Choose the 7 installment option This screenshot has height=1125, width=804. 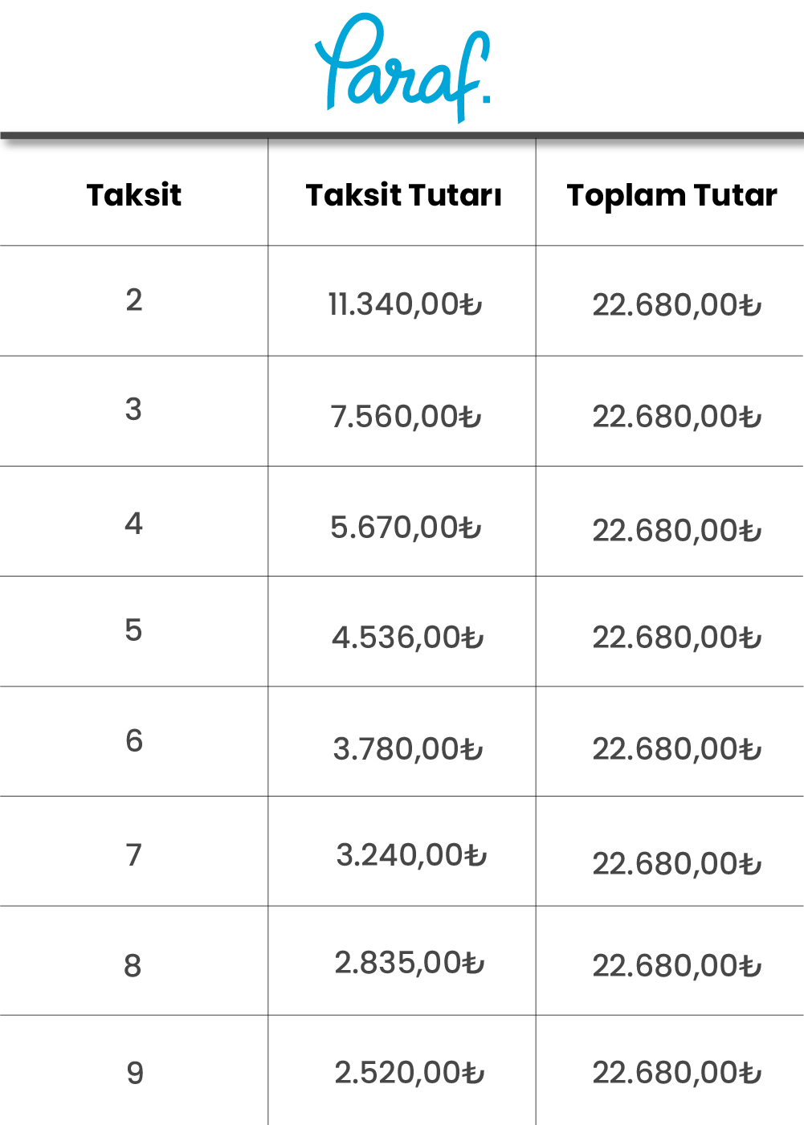[x=134, y=855]
